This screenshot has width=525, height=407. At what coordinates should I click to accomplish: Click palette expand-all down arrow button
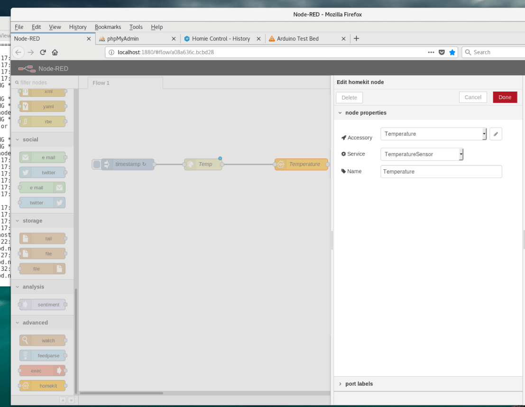click(71, 400)
